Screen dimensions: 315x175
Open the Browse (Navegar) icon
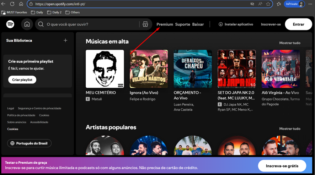(145, 24)
